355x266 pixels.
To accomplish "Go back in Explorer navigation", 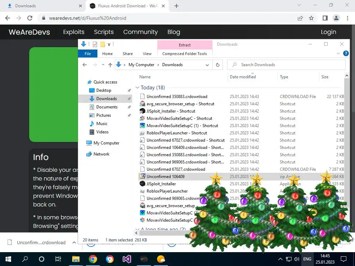I will [x=85, y=65].
